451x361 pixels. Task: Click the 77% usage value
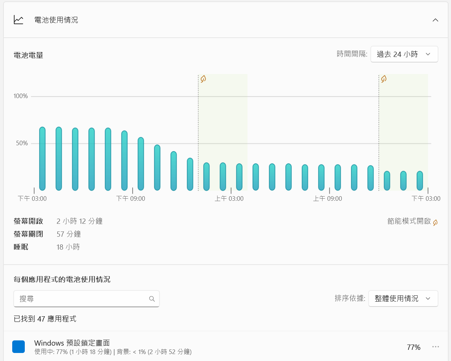(413, 347)
